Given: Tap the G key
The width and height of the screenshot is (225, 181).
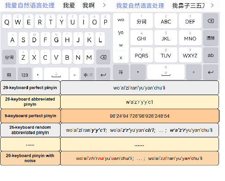Looking at the screenshot, I should click(56, 40).
